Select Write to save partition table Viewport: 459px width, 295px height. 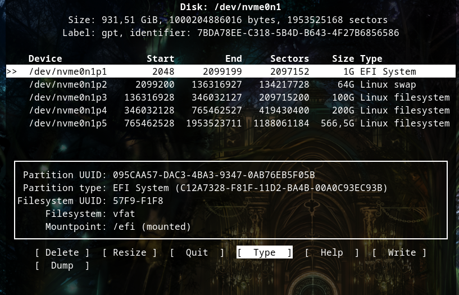(x=399, y=253)
